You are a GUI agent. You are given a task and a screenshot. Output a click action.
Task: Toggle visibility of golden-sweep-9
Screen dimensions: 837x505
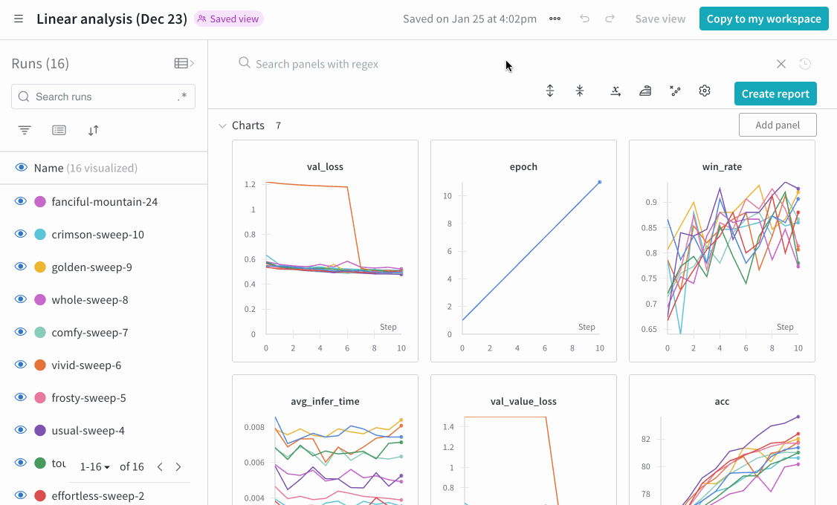click(21, 267)
